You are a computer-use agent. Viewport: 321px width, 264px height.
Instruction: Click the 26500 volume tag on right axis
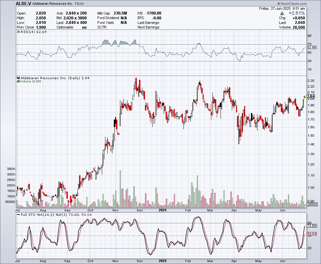click(x=312, y=205)
